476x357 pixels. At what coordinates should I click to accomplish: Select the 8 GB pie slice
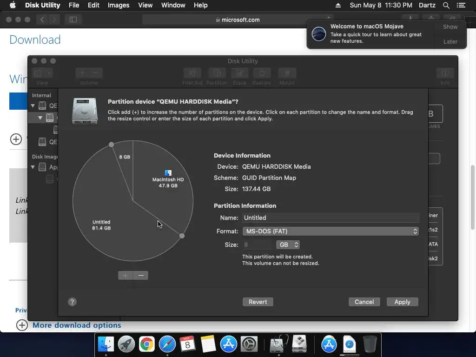[x=125, y=157]
